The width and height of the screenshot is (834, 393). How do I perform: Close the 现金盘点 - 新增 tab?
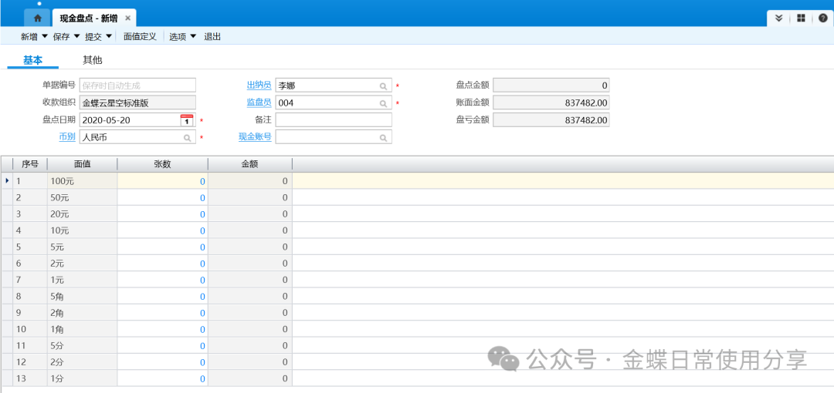[128, 18]
